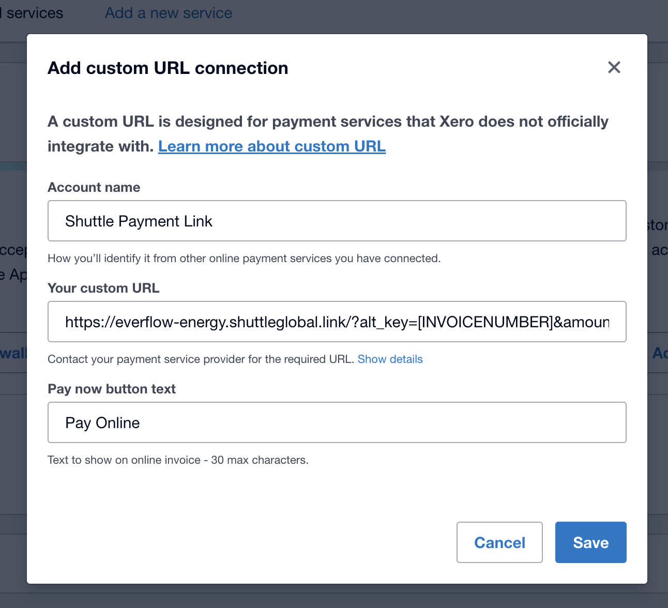Viewport: 668px width, 608px height.
Task: Click the Account name label
Action: [94, 187]
